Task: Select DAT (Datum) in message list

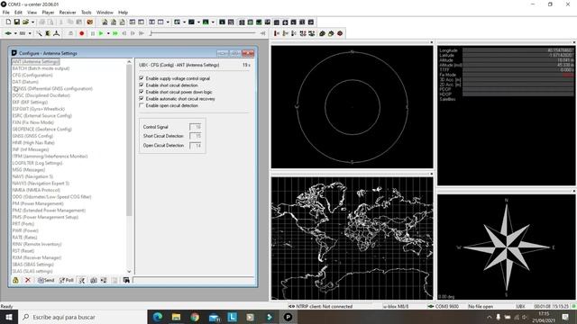Action: point(25,82)
